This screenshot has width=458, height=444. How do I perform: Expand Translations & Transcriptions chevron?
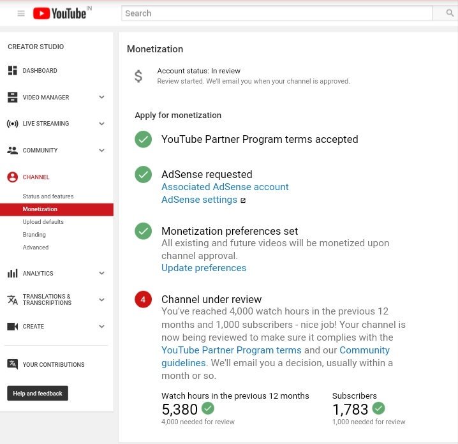pyautogui.click(x=101, y=300)
